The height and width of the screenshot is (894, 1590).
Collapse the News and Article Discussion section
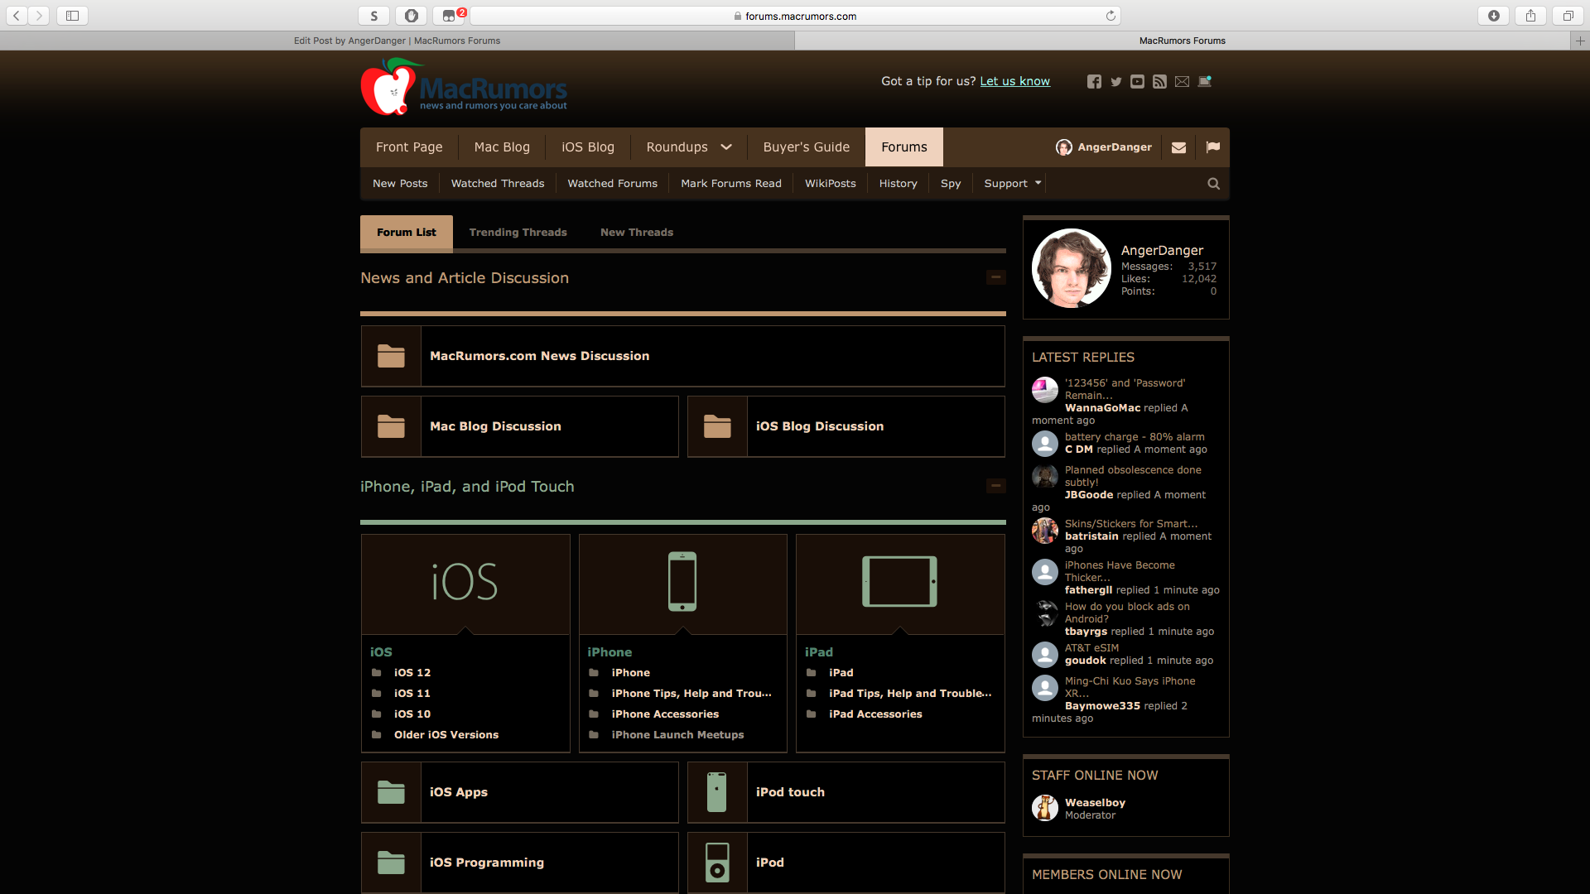(996, 277)
